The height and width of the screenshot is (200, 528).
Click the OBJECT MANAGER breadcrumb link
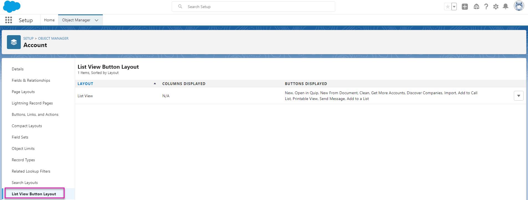[53, 39]
